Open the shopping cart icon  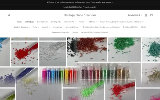coord(151,15)
